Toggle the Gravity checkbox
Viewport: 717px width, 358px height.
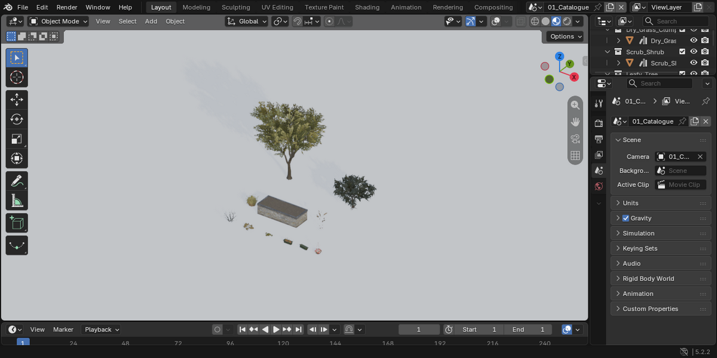pos(626,218)
